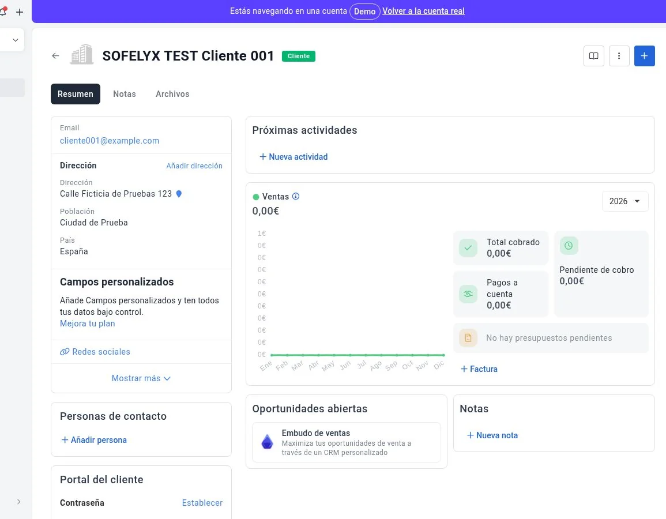
Task: Click No hay presupuestos pendientes text
Action: click(x=549, y=338)
